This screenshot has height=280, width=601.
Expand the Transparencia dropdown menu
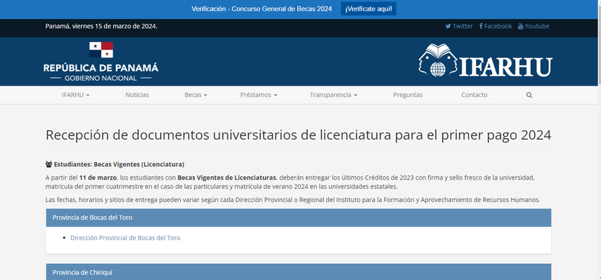point(333,95)
